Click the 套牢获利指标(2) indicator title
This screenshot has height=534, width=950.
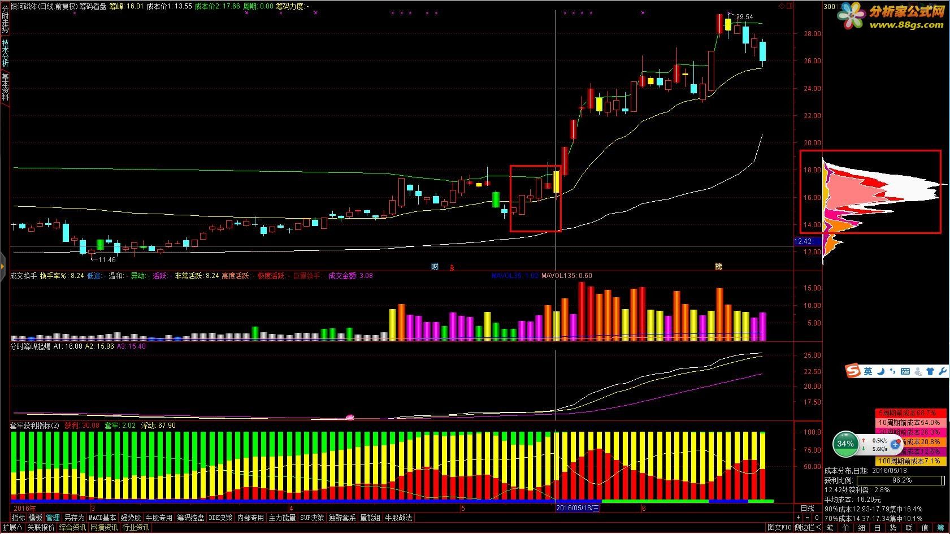[x=35, y=426]
